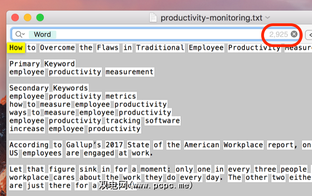Click on the "employee productivity metrics" line

tap(73, 96)
